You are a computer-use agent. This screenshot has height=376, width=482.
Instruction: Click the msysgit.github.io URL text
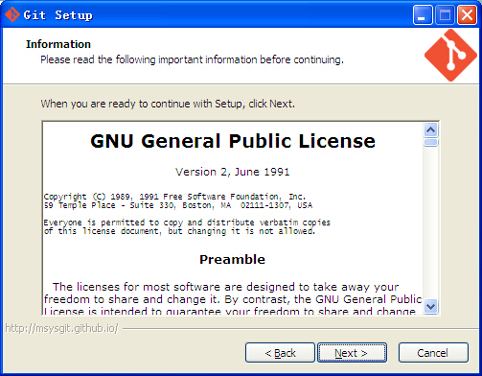[x=62, y=328]
